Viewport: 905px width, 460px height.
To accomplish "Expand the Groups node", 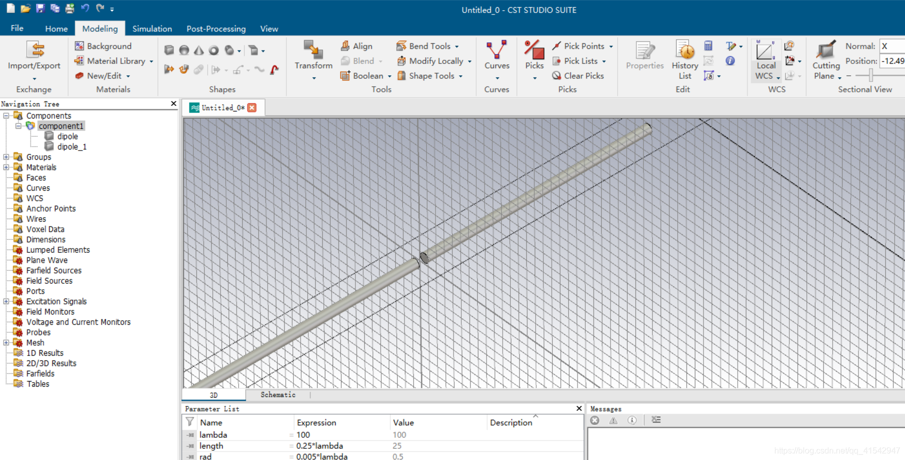I will tap(6, 157).
